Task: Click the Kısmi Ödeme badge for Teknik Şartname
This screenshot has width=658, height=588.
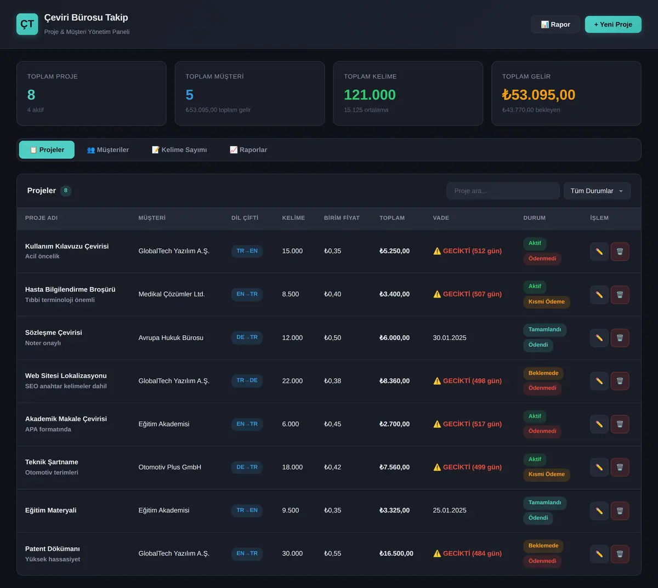Action: click(547, 475)
